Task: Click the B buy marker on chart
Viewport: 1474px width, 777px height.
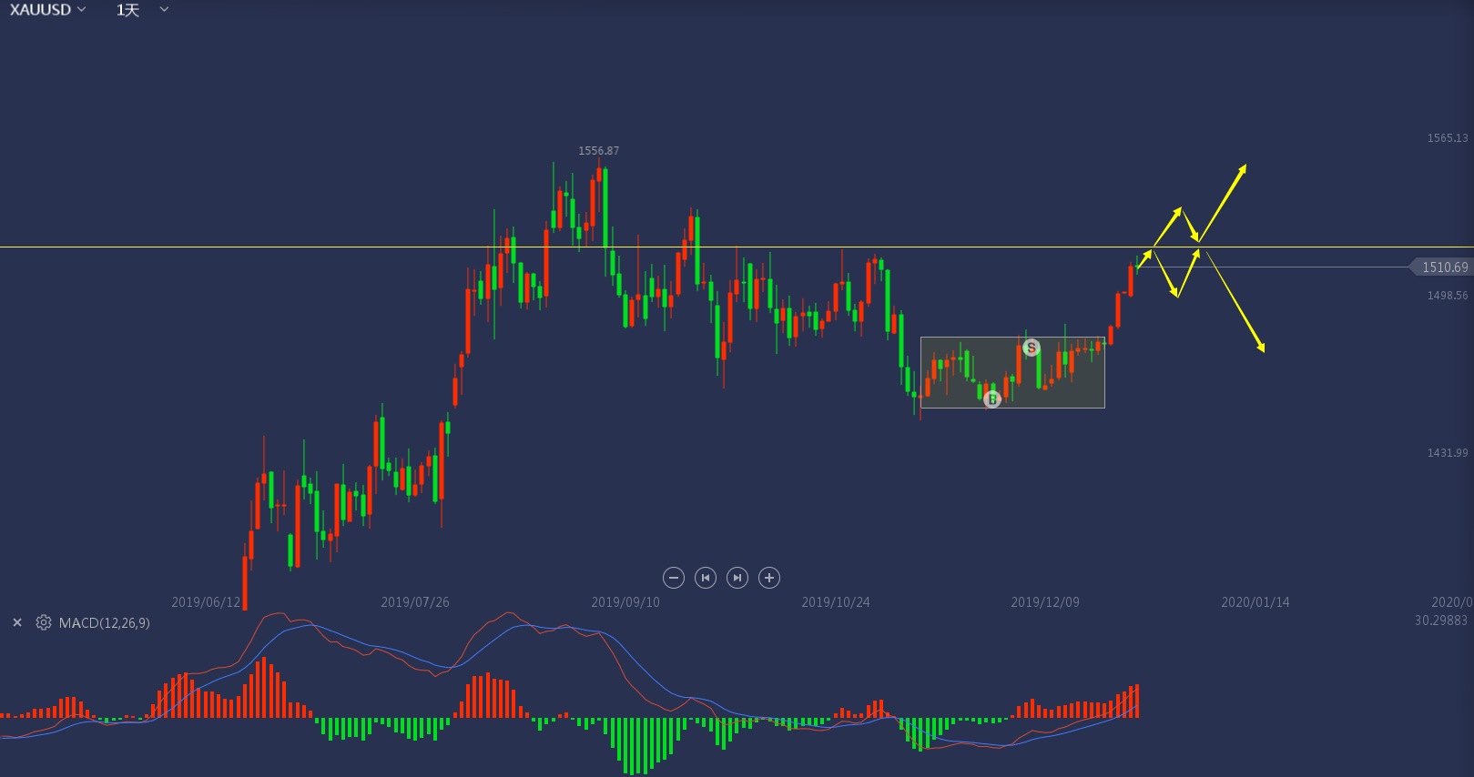Action: [x=992, y=399]
